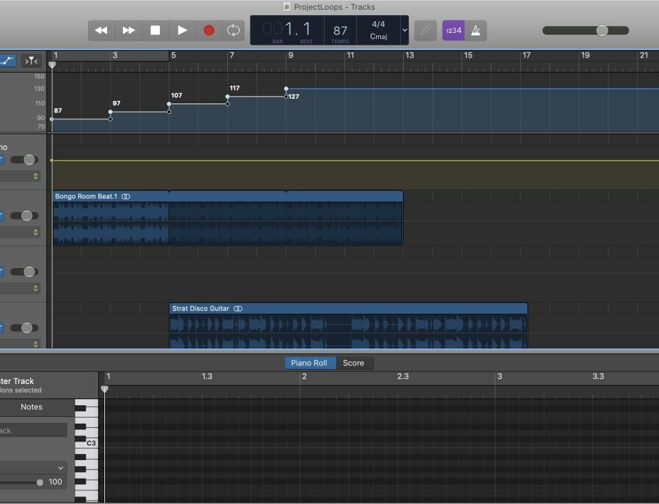Click the 87 tempo value in the LCD
This screenshot has width=659, height=504.
(x=340, y=30)
